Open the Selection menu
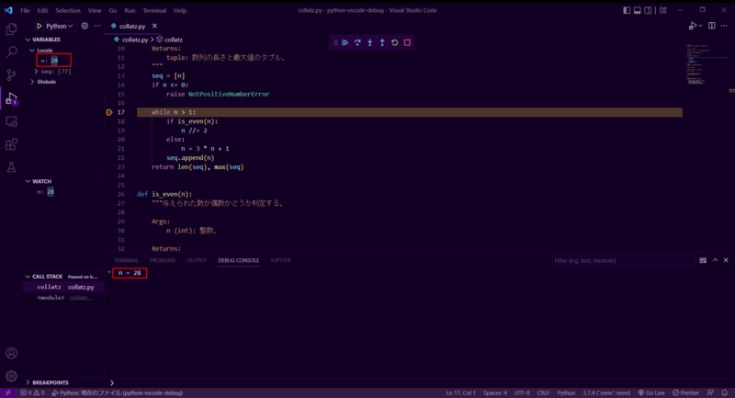This screenshot has height=398, width=735. (68, 10)
